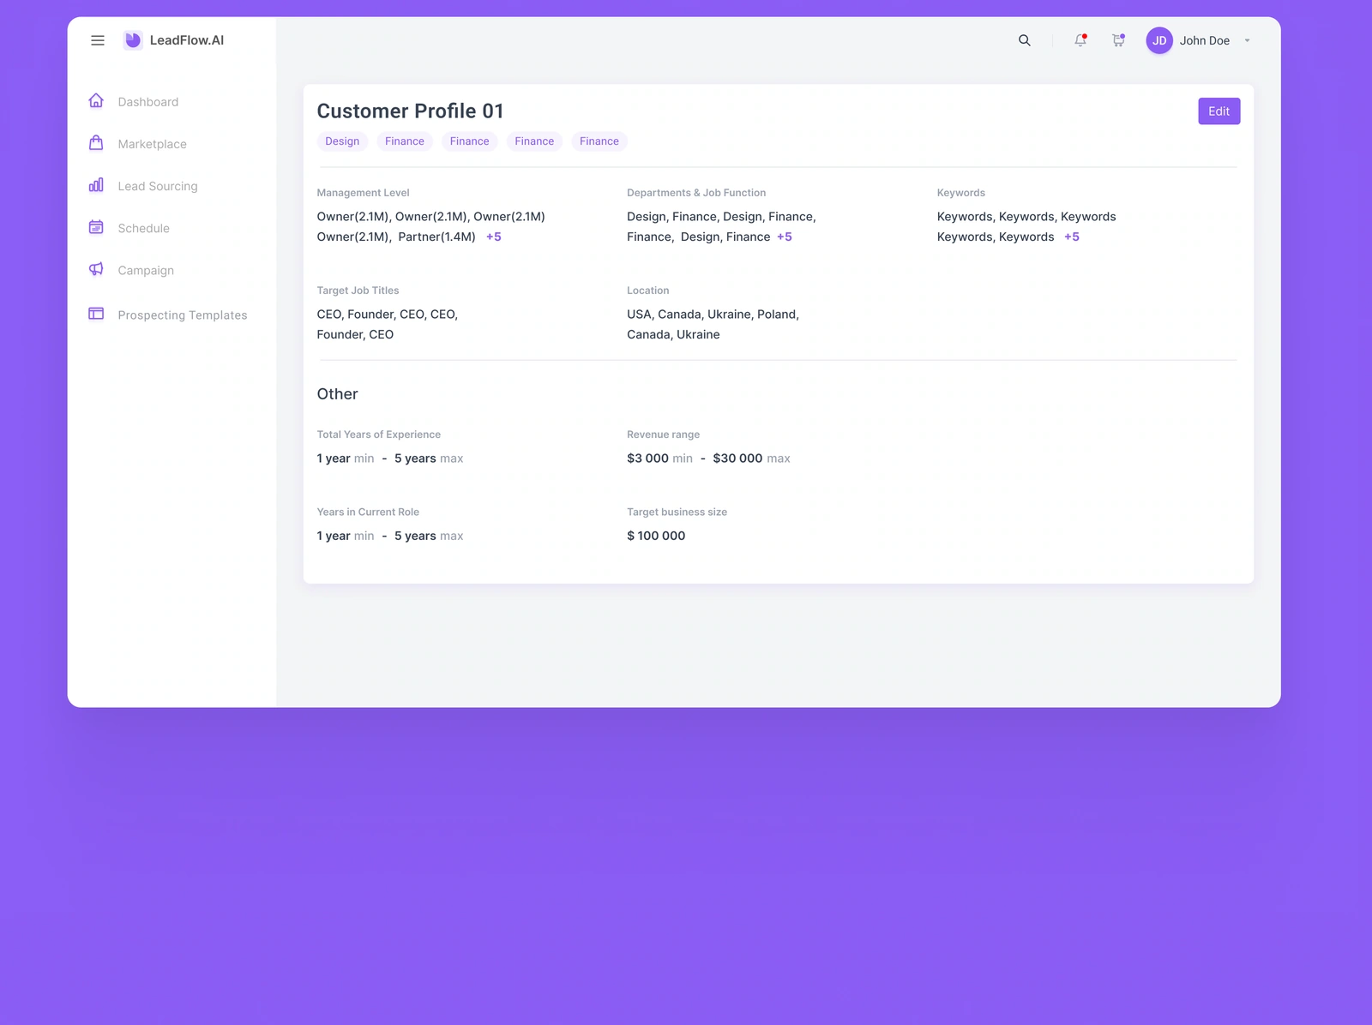The image size is (1372, 1025).
Task: Click the Other section heading
Action: 338,394
